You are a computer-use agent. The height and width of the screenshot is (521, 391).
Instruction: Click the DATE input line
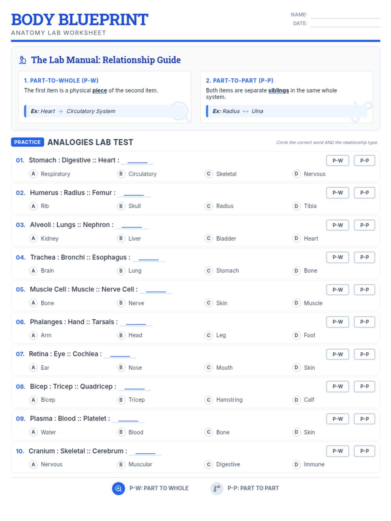coord(345,23)
